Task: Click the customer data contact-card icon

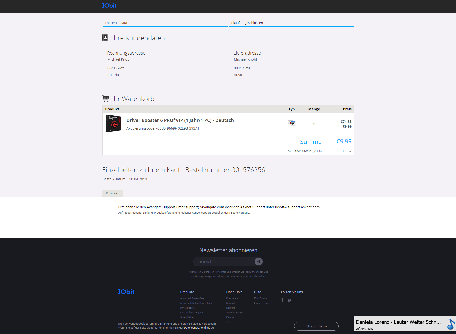Action: 105,38
